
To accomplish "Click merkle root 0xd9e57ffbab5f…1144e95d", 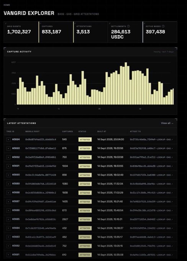I will point(41,166).
